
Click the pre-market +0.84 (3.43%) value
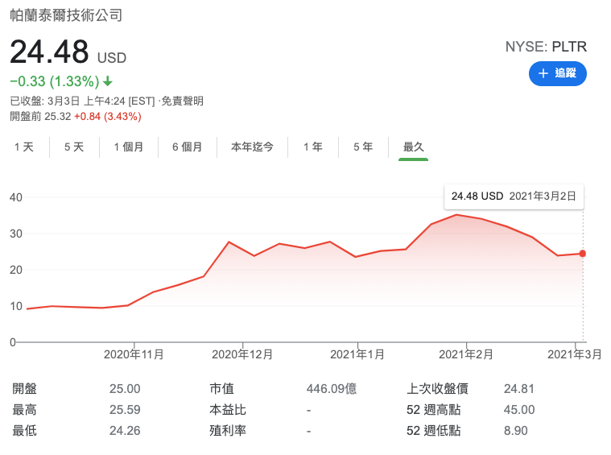click(x=108, y=117)
